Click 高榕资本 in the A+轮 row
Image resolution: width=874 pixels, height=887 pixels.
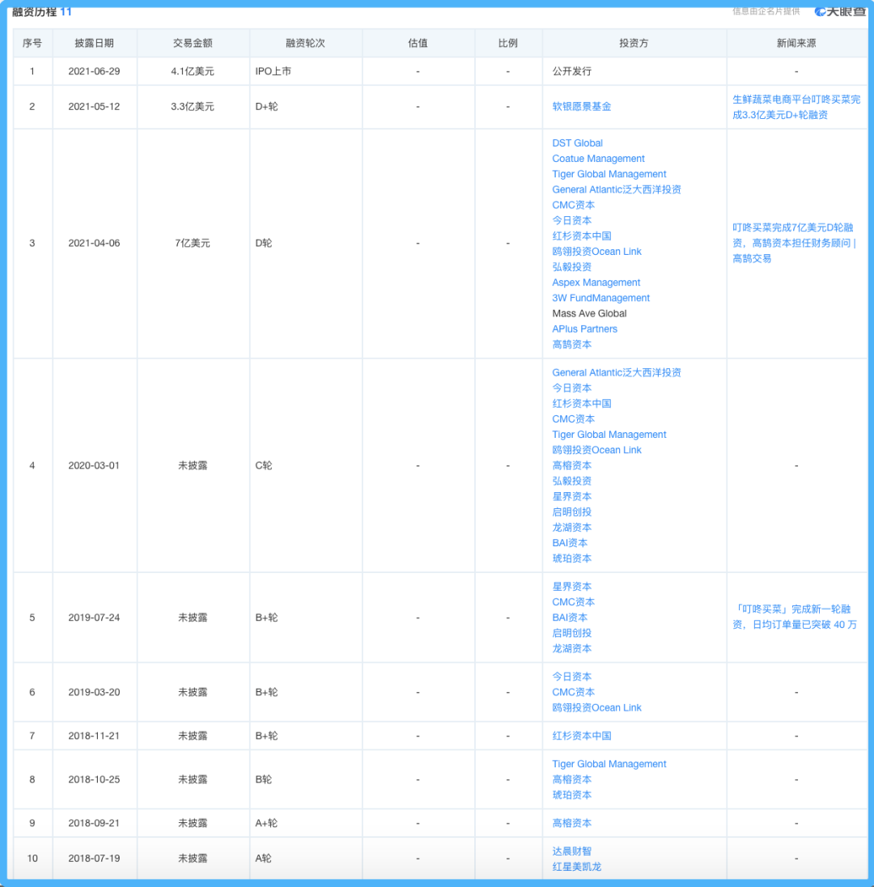pos(572,823)
